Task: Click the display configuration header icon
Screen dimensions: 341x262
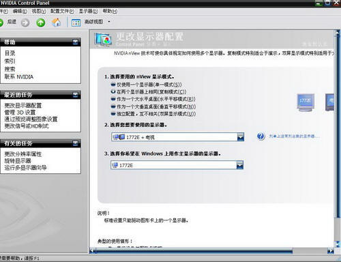Action: pos(104,40)
